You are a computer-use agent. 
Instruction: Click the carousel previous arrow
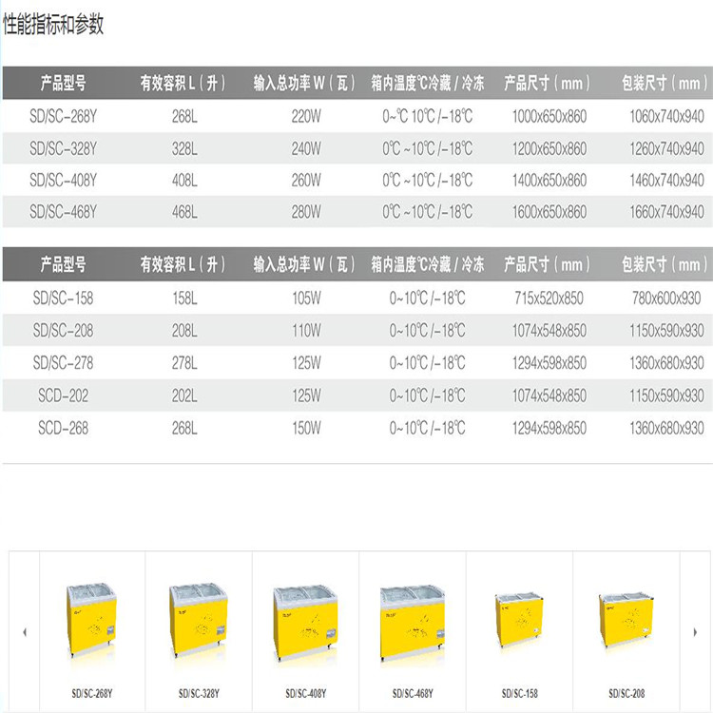pyautogui.click(x=24, y=630)
